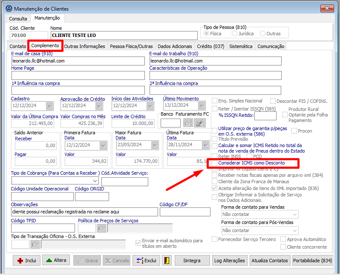The image size is (340, 275).
Task: Open the Sistemática tab
Action: pos(241,46)
